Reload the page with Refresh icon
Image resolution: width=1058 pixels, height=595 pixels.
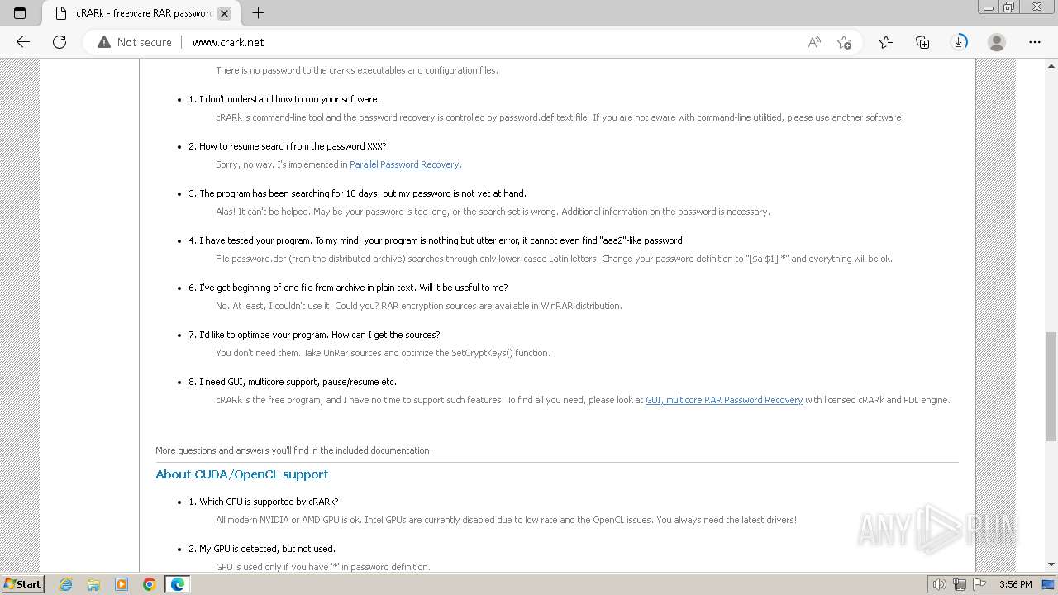coord(60,42)
